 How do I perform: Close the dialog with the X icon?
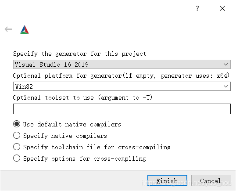click(222, 8)
